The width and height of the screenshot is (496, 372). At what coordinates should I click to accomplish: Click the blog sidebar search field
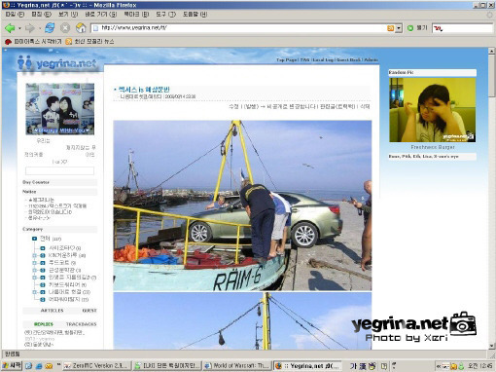[x=59, y=170]
